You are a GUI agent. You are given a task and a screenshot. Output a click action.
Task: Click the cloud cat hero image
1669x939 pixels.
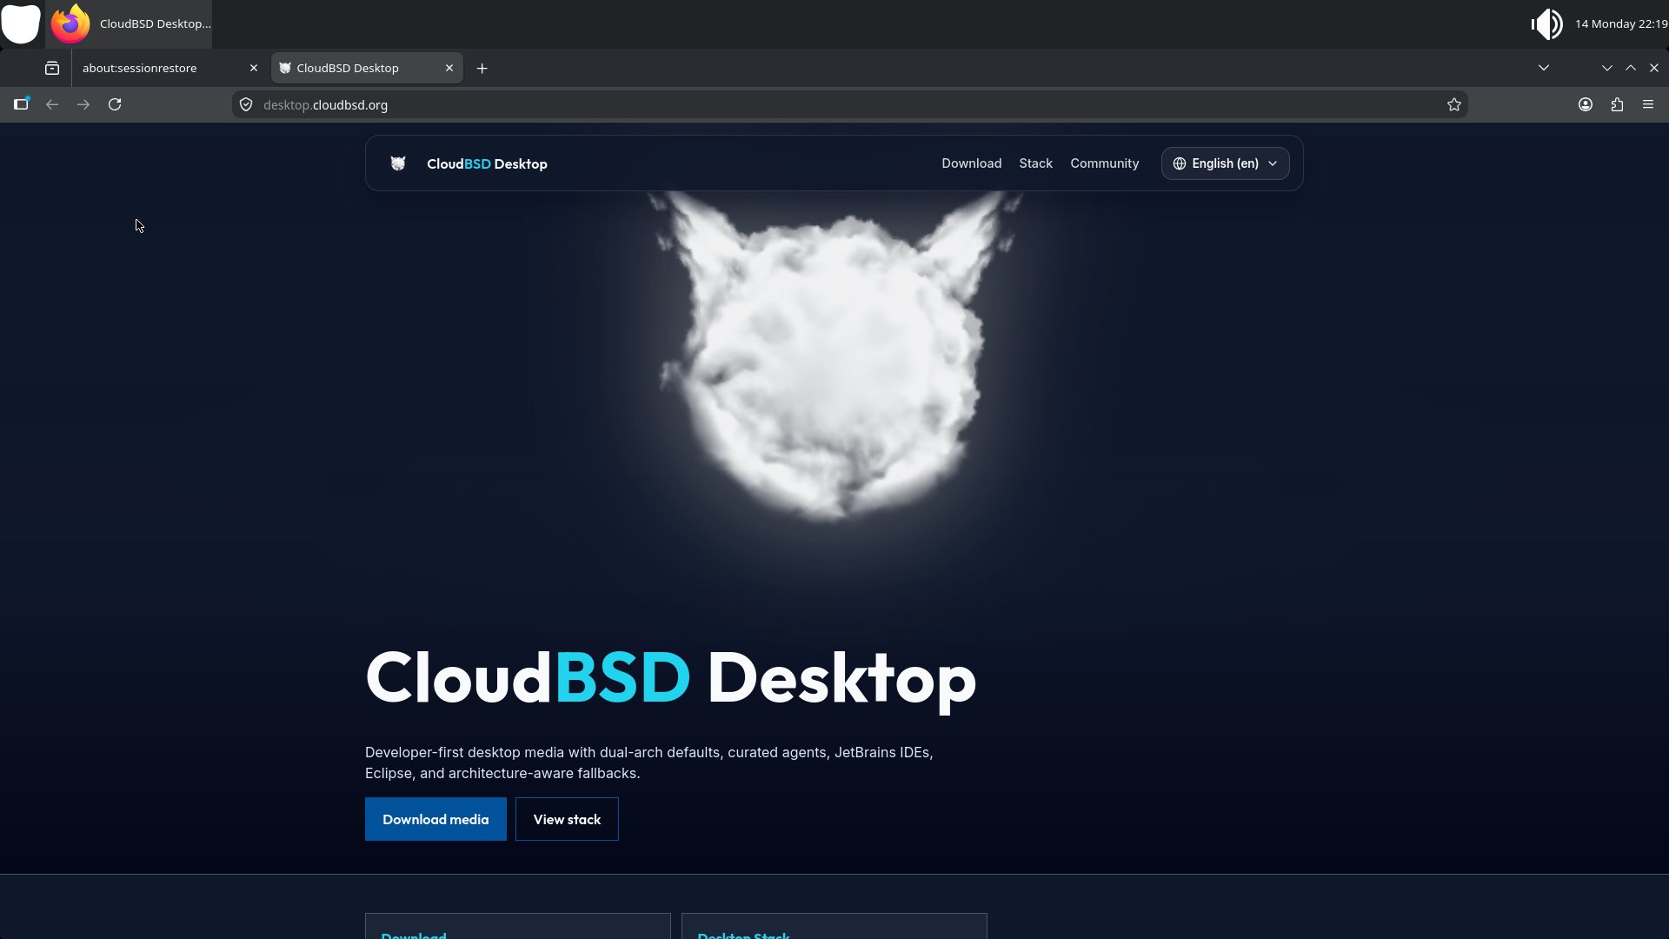pyautogui.click(x=834, y=356)
